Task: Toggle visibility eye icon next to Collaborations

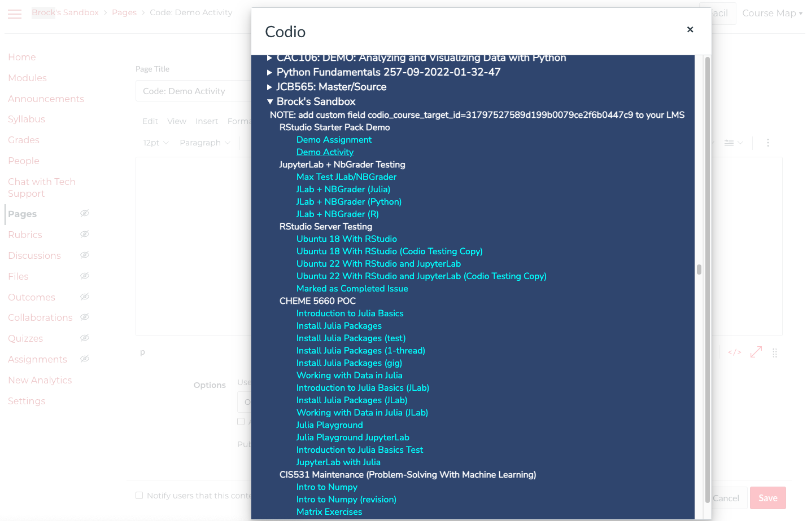Action: click(85, 317)
